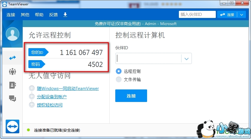Click plus icon beside 授权轻松访问
Viewport: 251px width, 139px height.
(32, 105)
